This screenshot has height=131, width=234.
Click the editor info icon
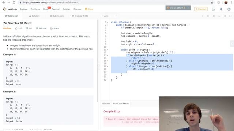[x=203, y=16]
